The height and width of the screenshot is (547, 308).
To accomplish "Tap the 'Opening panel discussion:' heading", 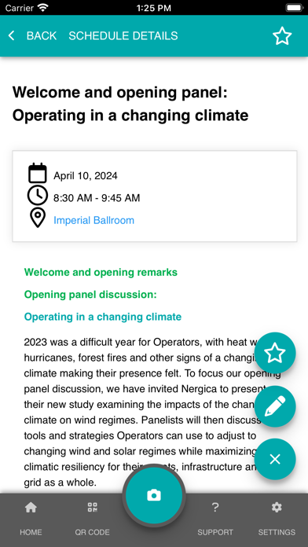I will tap(90, 295).
